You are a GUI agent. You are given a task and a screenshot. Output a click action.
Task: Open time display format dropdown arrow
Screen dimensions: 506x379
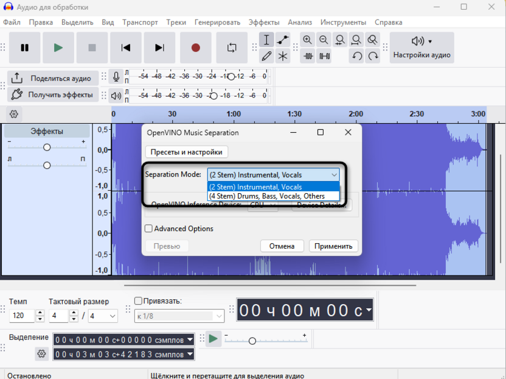[369, 310]
